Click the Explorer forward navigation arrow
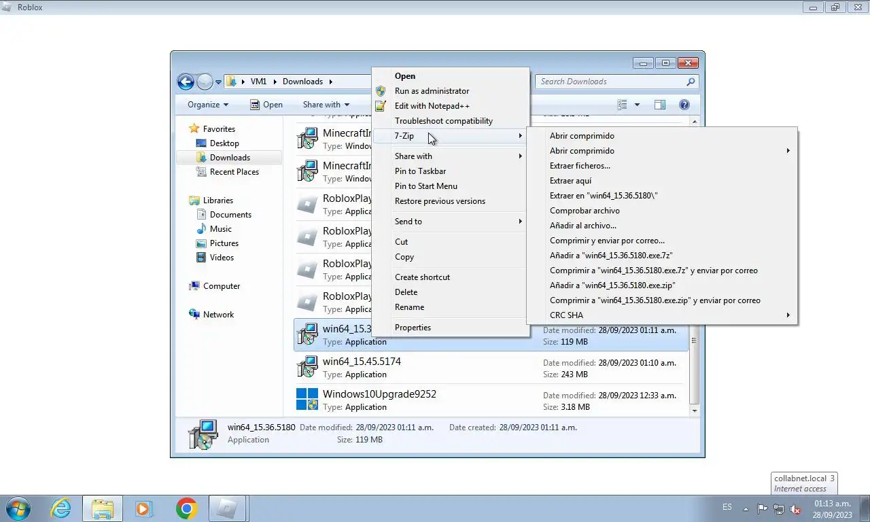 205,82
